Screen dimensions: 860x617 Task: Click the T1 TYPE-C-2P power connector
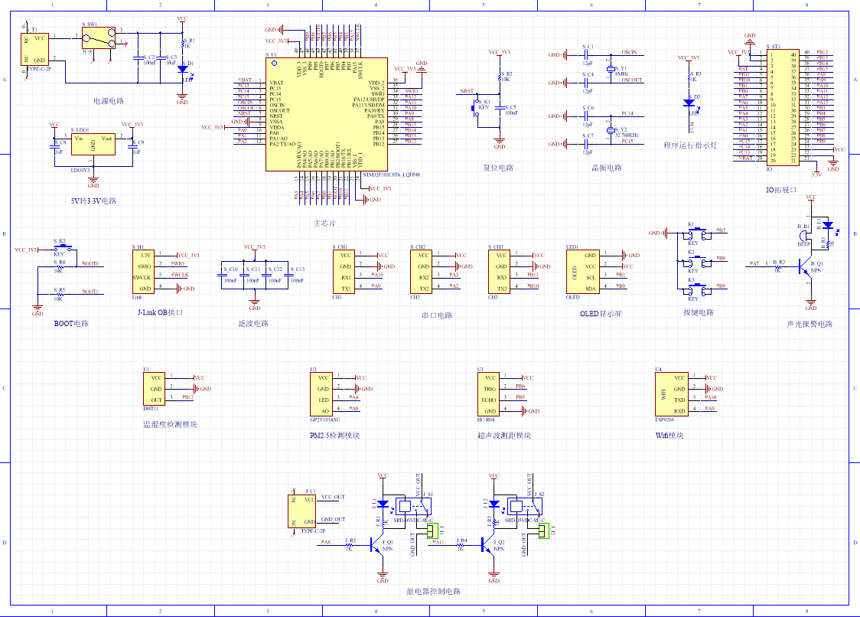pyautogui.click(x=34, y=50)
